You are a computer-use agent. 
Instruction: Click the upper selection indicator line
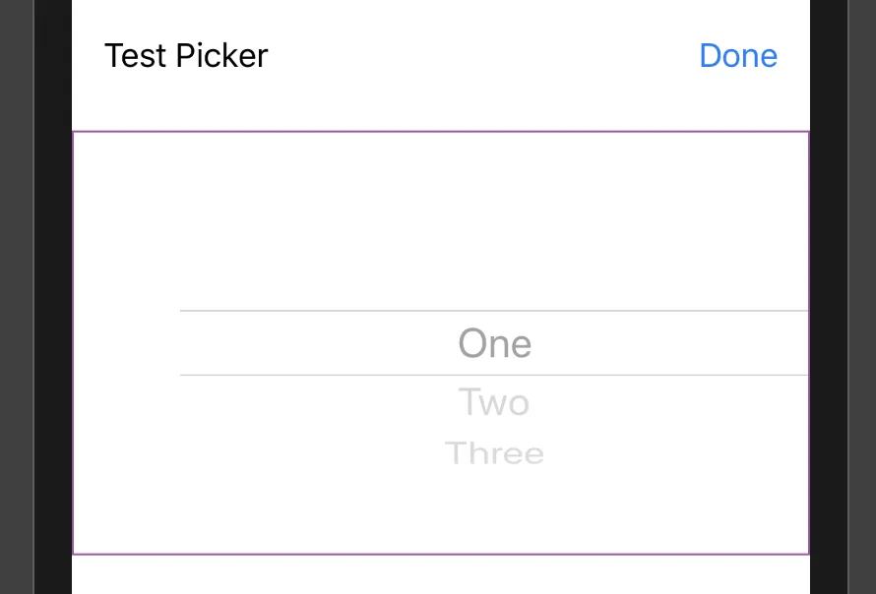tap(494, 311)
